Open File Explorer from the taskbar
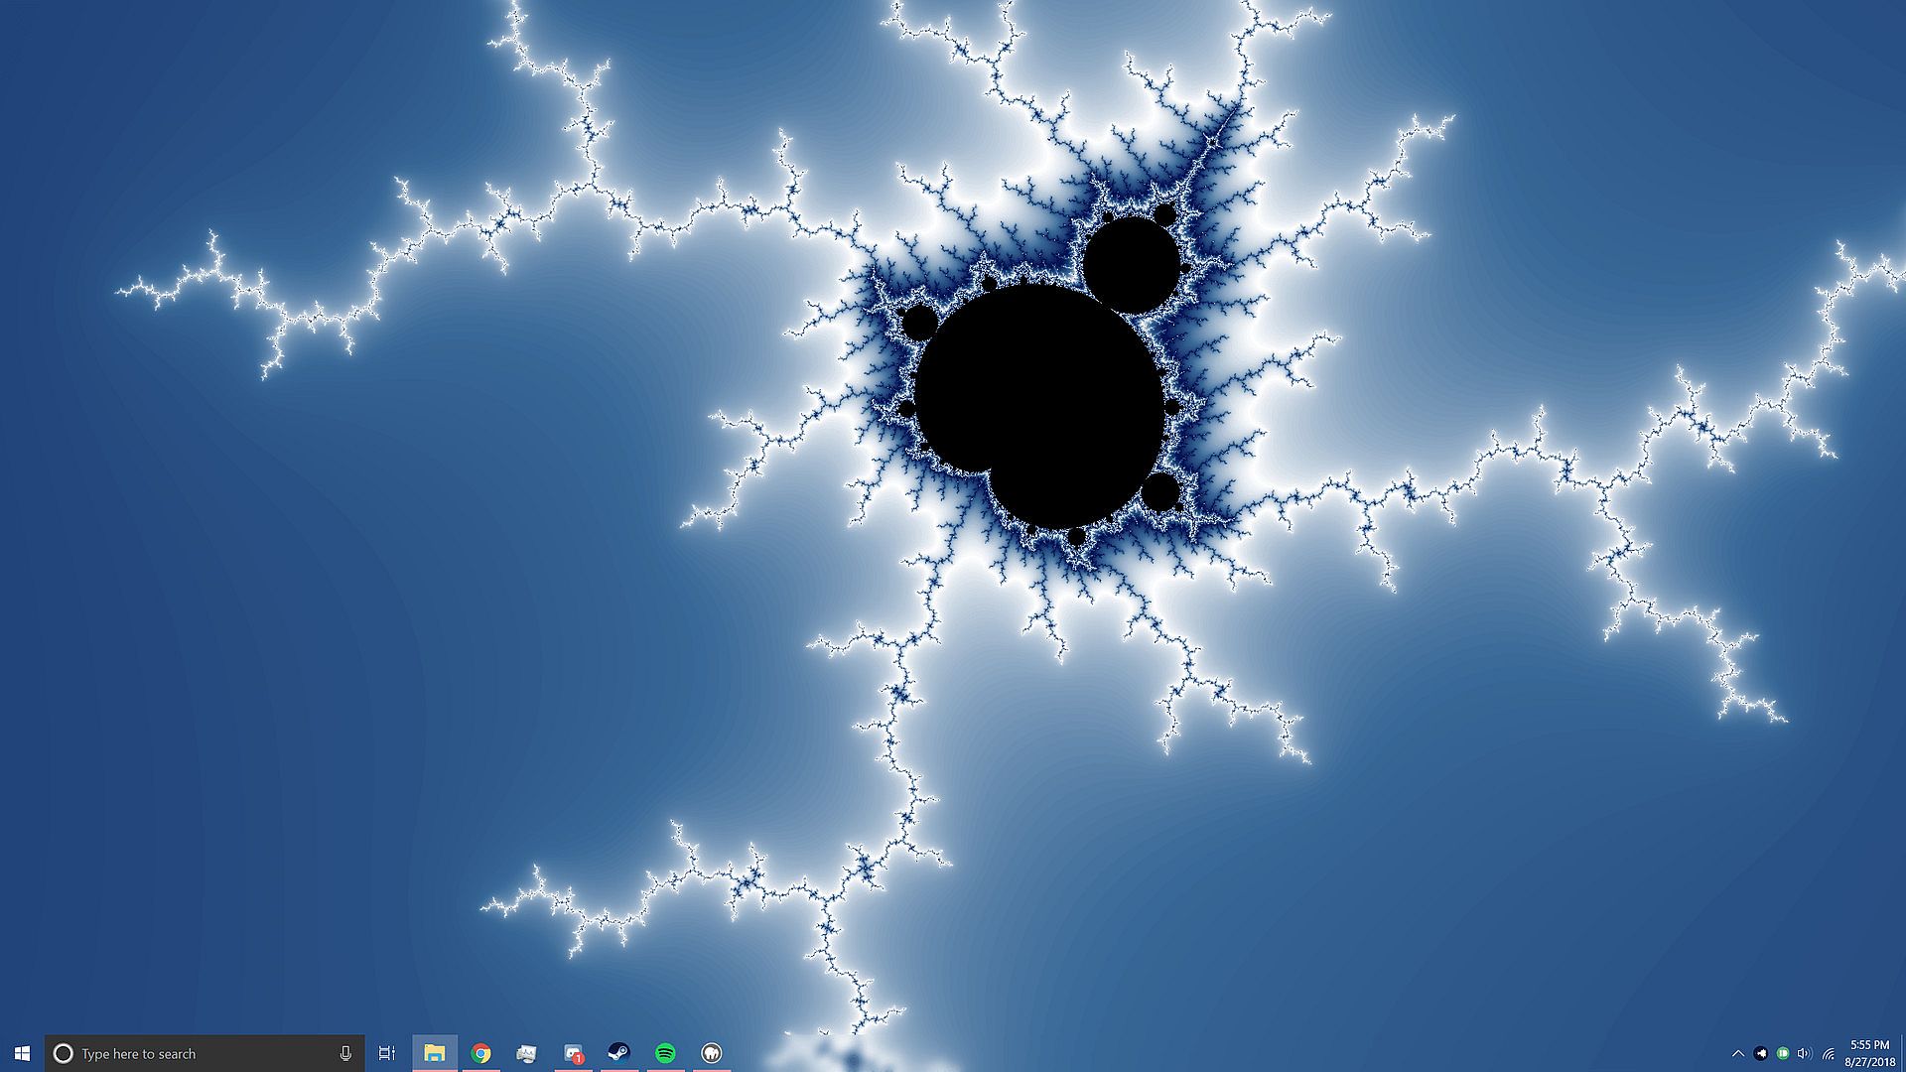The image size is (1906, 1072). 434,1053
